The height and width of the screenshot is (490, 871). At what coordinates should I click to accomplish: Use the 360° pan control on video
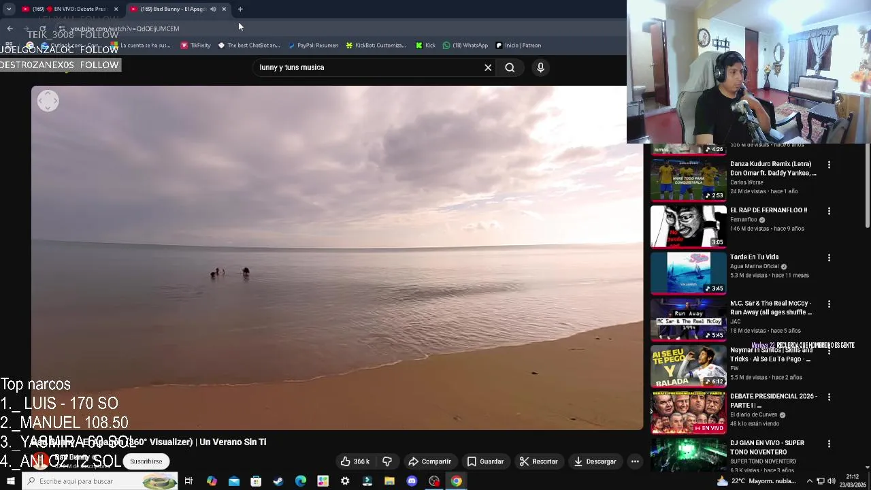tap(48, 101)
